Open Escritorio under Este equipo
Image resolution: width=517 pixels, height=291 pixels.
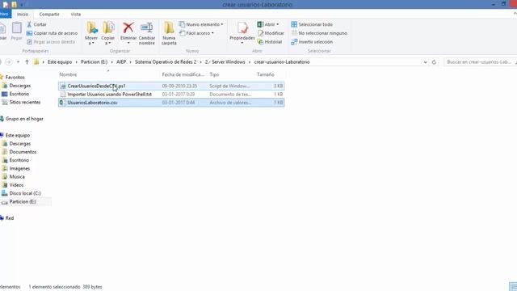point(19,160)
